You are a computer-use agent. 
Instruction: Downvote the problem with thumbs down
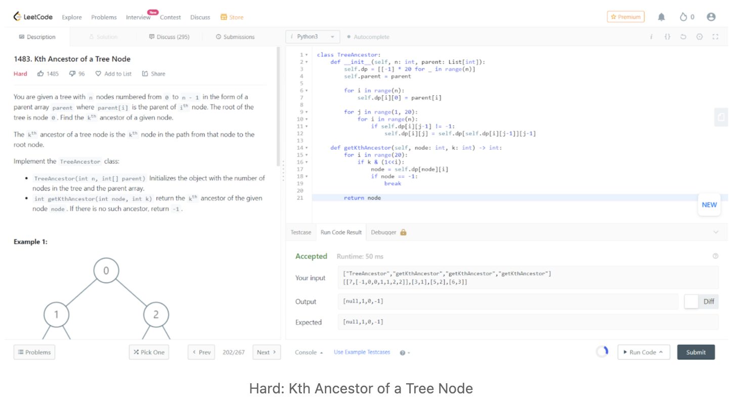(x=72, y=74)
